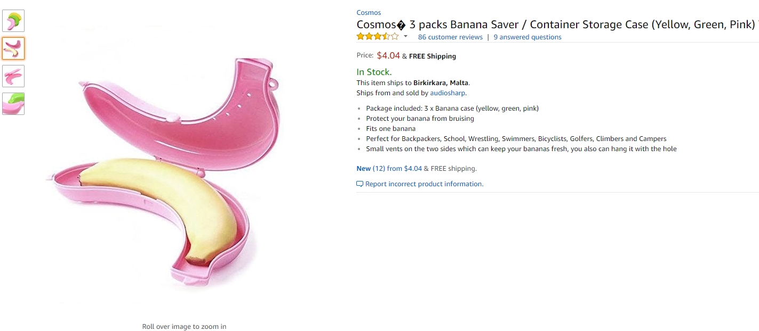
Task: Select the open pink case with banana thumbnail
Action: (x=13, y=48)
